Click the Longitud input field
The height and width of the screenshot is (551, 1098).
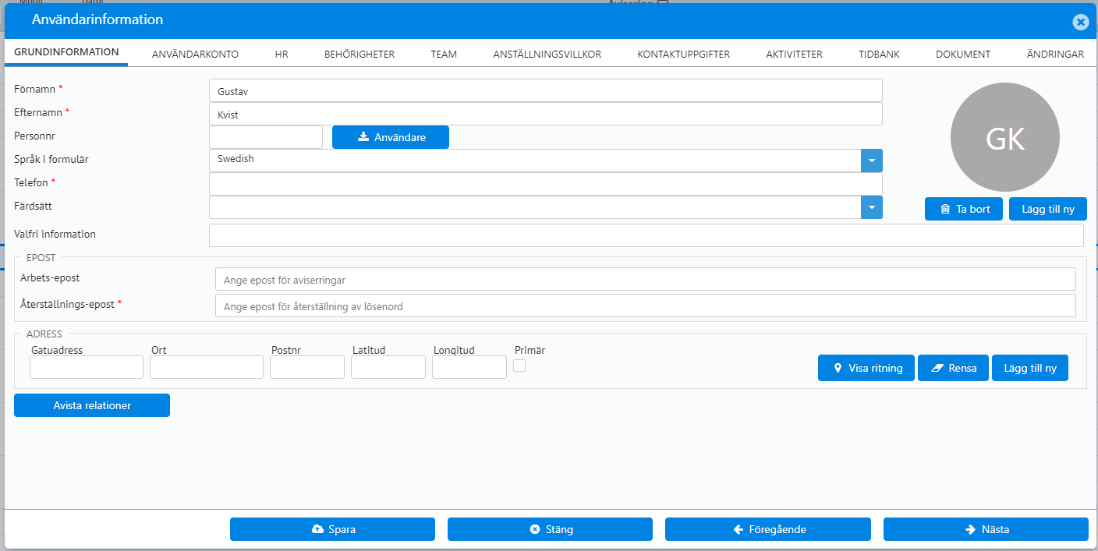tap(469, 367)
